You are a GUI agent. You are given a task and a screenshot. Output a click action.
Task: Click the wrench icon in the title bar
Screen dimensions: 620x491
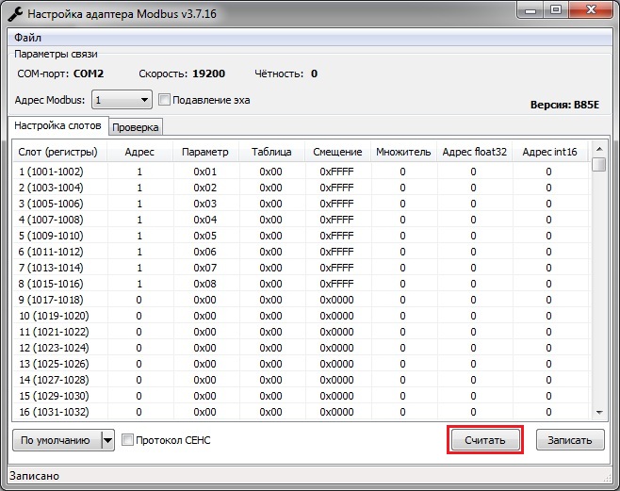(15, 14)
